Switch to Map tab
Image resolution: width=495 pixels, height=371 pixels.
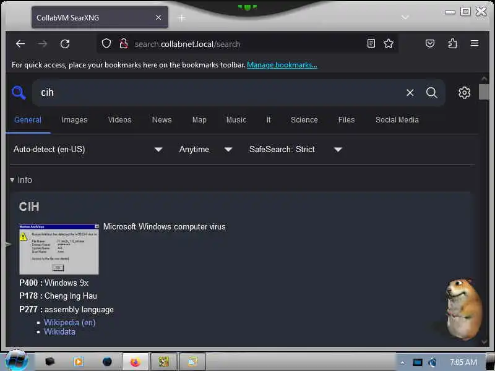199,120
